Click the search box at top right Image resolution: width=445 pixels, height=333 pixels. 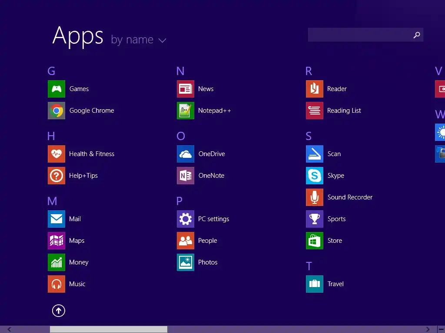coord(365,35)
